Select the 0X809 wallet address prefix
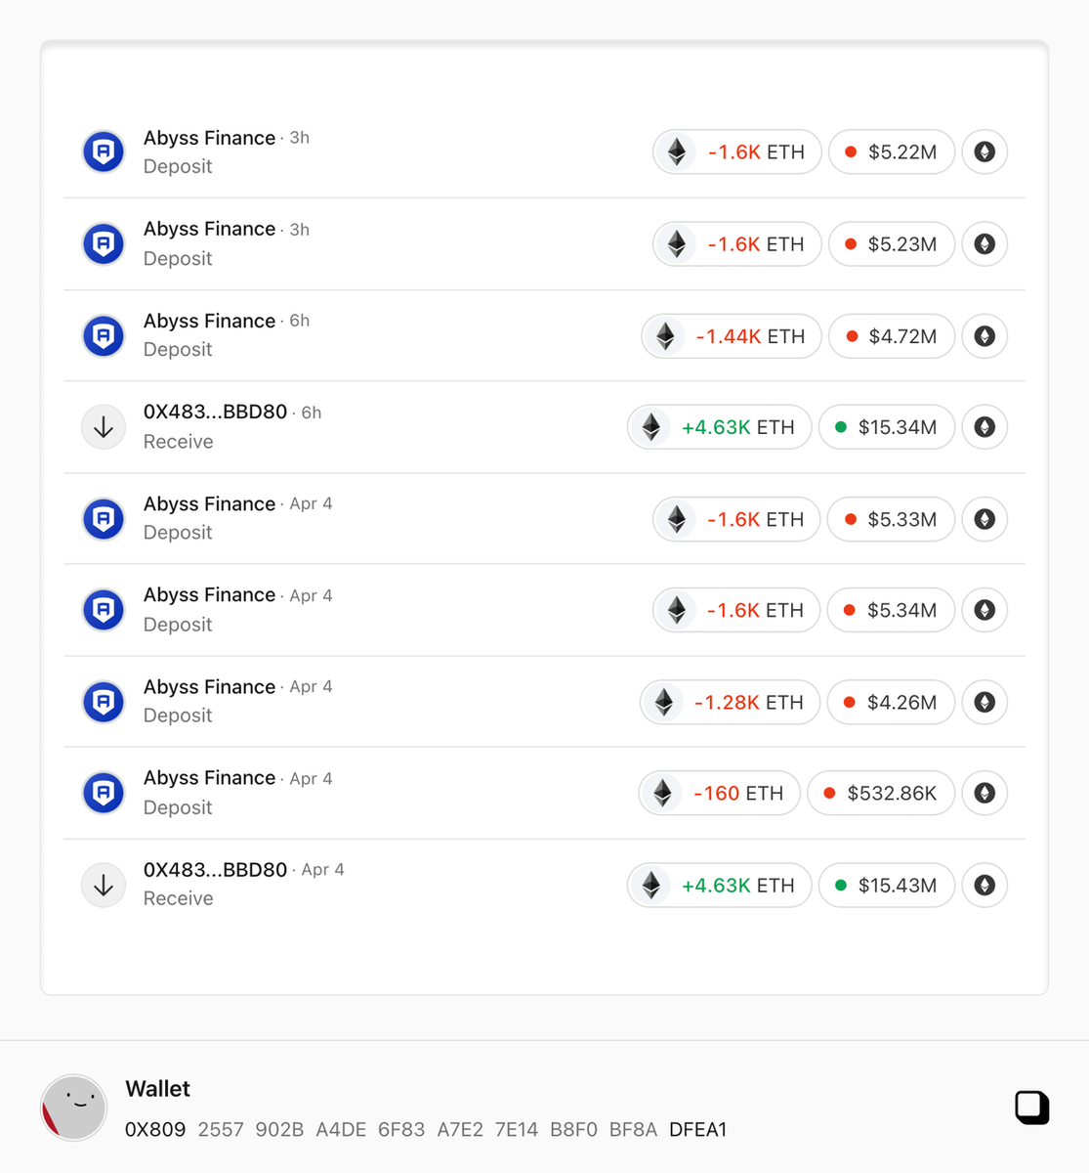The image size is (1089, 1173). [x=157, y=1129]
